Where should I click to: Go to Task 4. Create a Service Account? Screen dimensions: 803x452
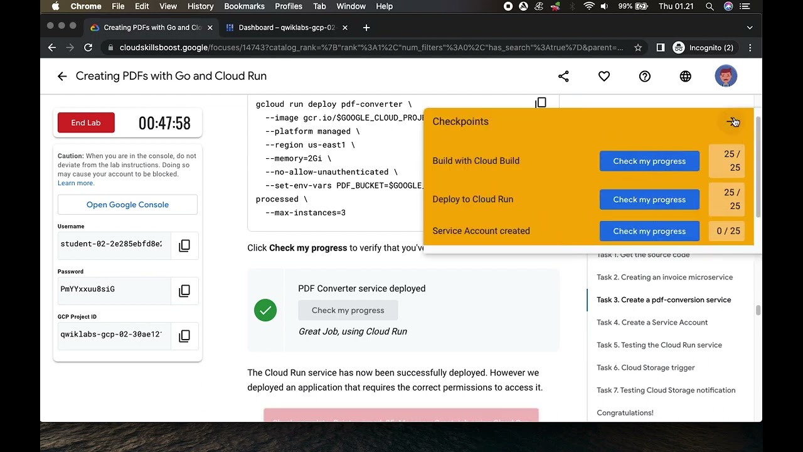click(x=652, y=322)
